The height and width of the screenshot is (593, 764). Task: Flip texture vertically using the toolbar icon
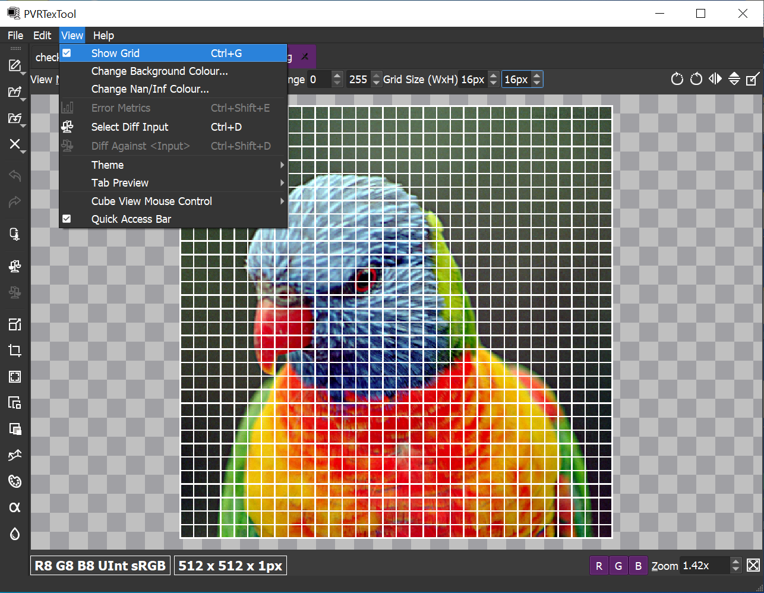(x=734, y=79)
